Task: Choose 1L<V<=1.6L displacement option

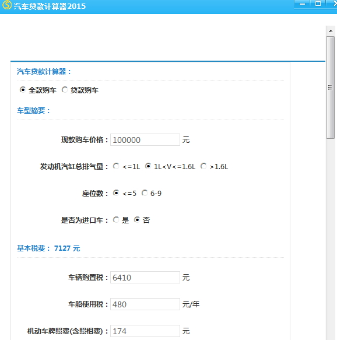Action: click(x=148, y=166)
